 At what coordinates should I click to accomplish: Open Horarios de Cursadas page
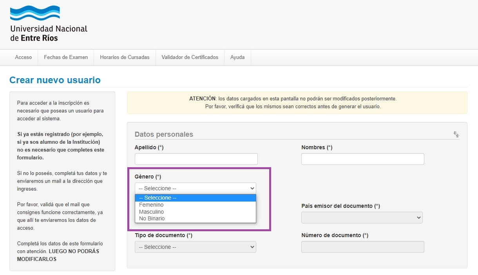(125, 57)
